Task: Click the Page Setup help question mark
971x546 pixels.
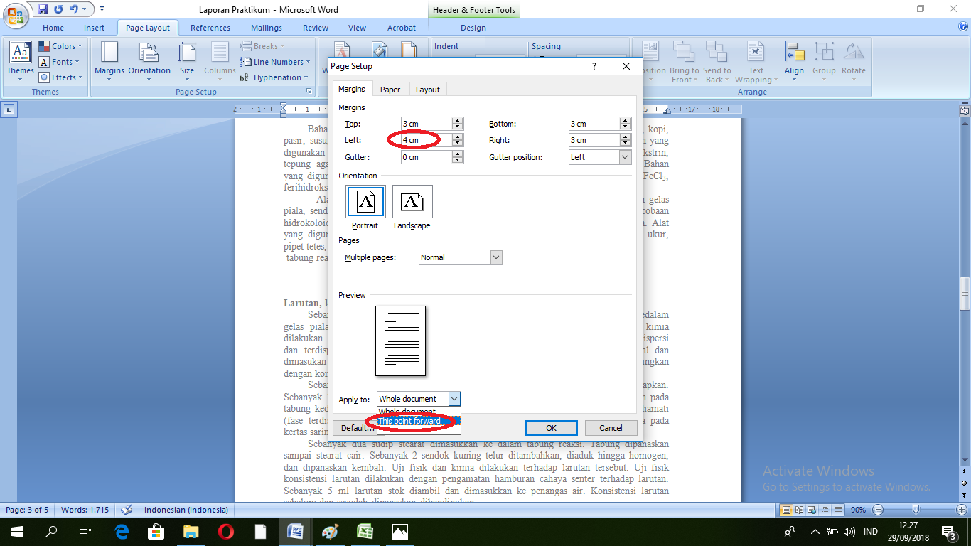Action: point(594,66)
